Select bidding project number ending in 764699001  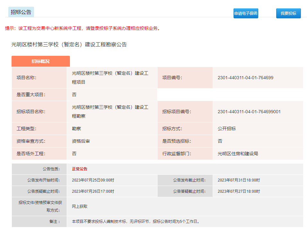pos(249,112)
